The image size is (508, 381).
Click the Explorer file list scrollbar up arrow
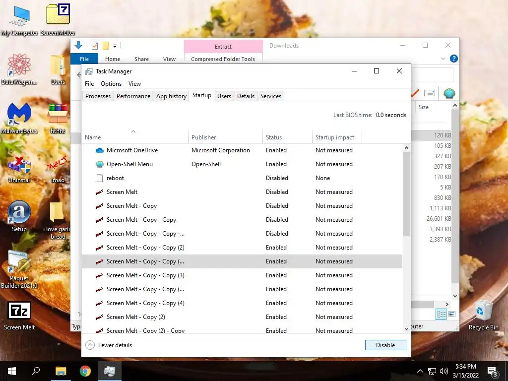[x=455, y=105]
